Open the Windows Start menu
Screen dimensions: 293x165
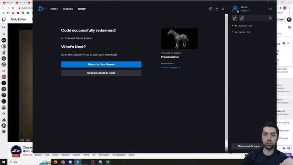click(4, 162)
